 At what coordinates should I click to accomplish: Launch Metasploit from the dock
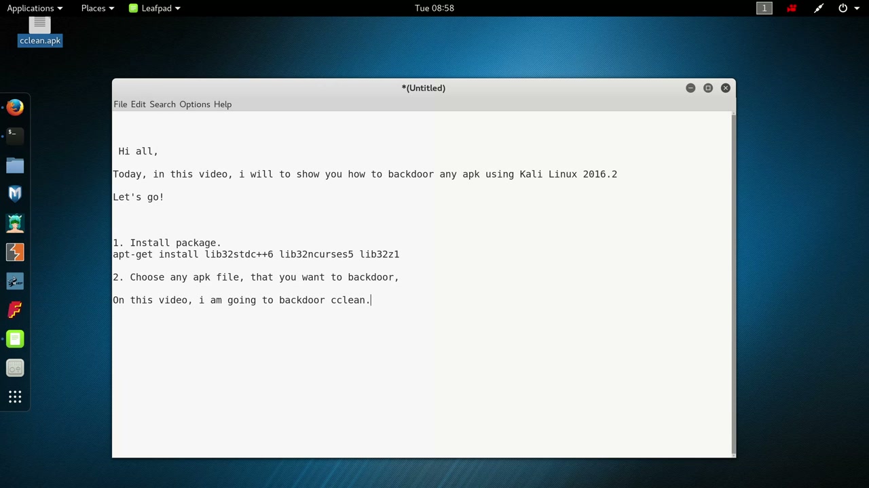(15, 194)
